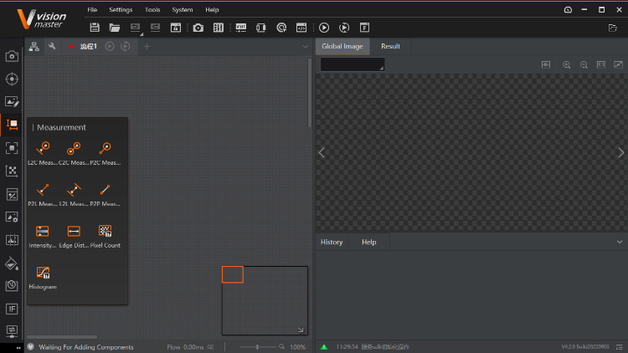Select the Histogram measurement tool
628x353 pixels.
[43, 273]
